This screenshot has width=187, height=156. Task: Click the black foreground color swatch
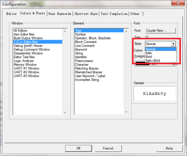coord(142,64)
